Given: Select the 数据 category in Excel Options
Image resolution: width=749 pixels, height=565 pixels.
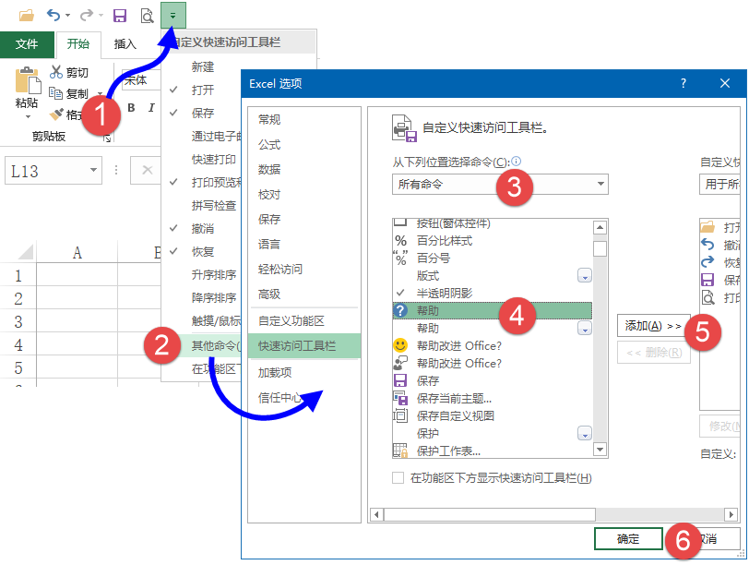Looking at the screenshot, I should pos(269,169).
